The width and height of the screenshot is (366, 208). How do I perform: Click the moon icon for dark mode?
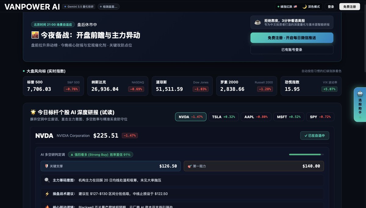coord(304,7)
